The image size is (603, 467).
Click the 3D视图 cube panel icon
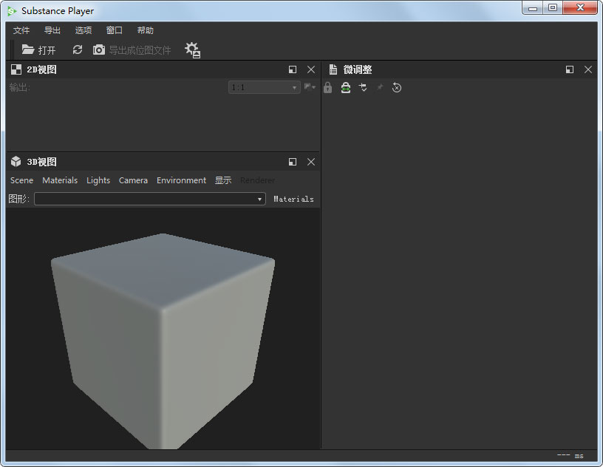coord(16,161)
